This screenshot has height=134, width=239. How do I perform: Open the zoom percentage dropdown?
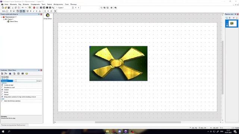point(7,11)
